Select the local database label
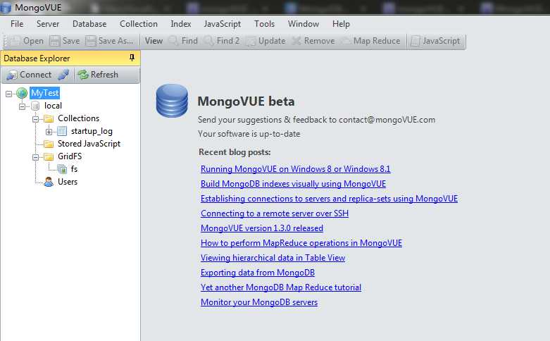 pos(53,106)
